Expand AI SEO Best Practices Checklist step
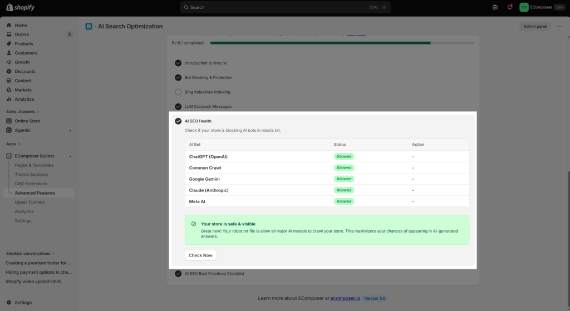 [x=214, y=274]
